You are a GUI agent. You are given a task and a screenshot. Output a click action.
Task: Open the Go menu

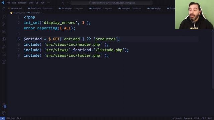pos(37,3)
